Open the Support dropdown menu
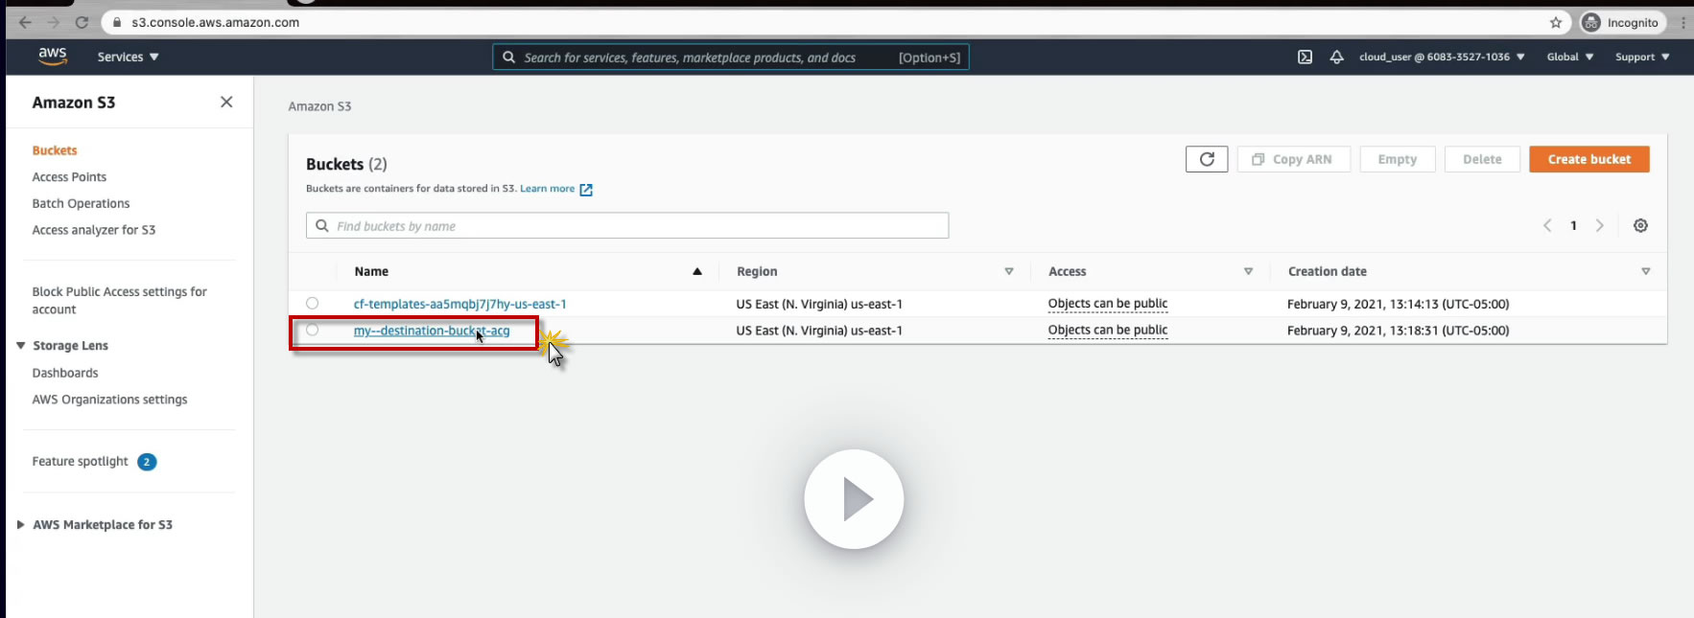Viewport: 1694px width, 618px height. point(1642,57)
